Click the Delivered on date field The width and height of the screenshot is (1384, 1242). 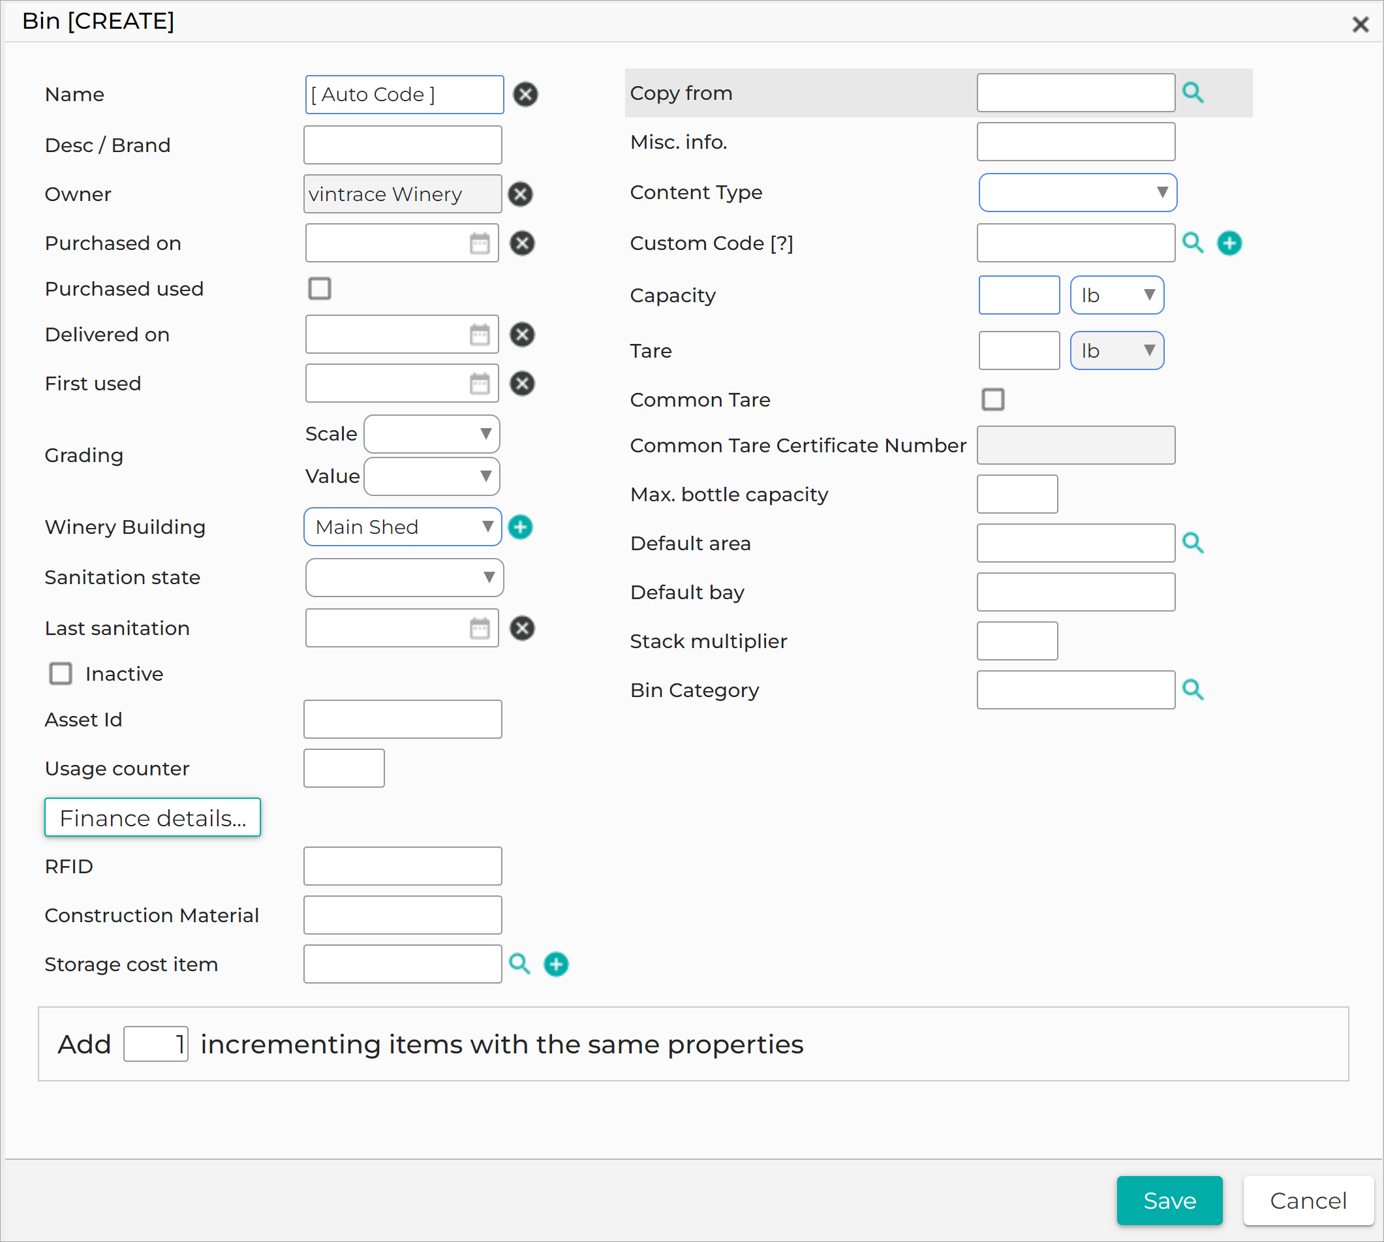click(x=402, y=334)
